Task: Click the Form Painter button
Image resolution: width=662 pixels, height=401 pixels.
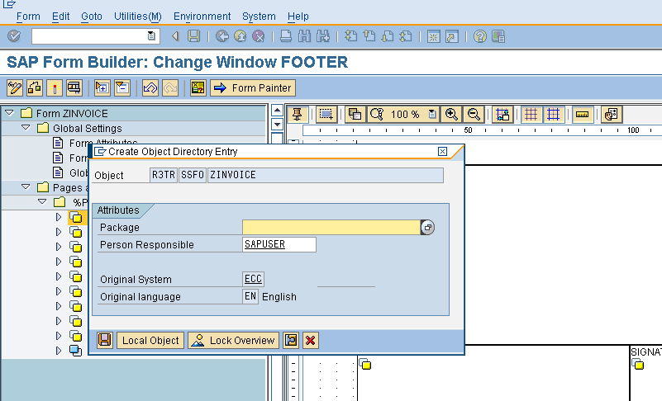Action: coord(253,88)
